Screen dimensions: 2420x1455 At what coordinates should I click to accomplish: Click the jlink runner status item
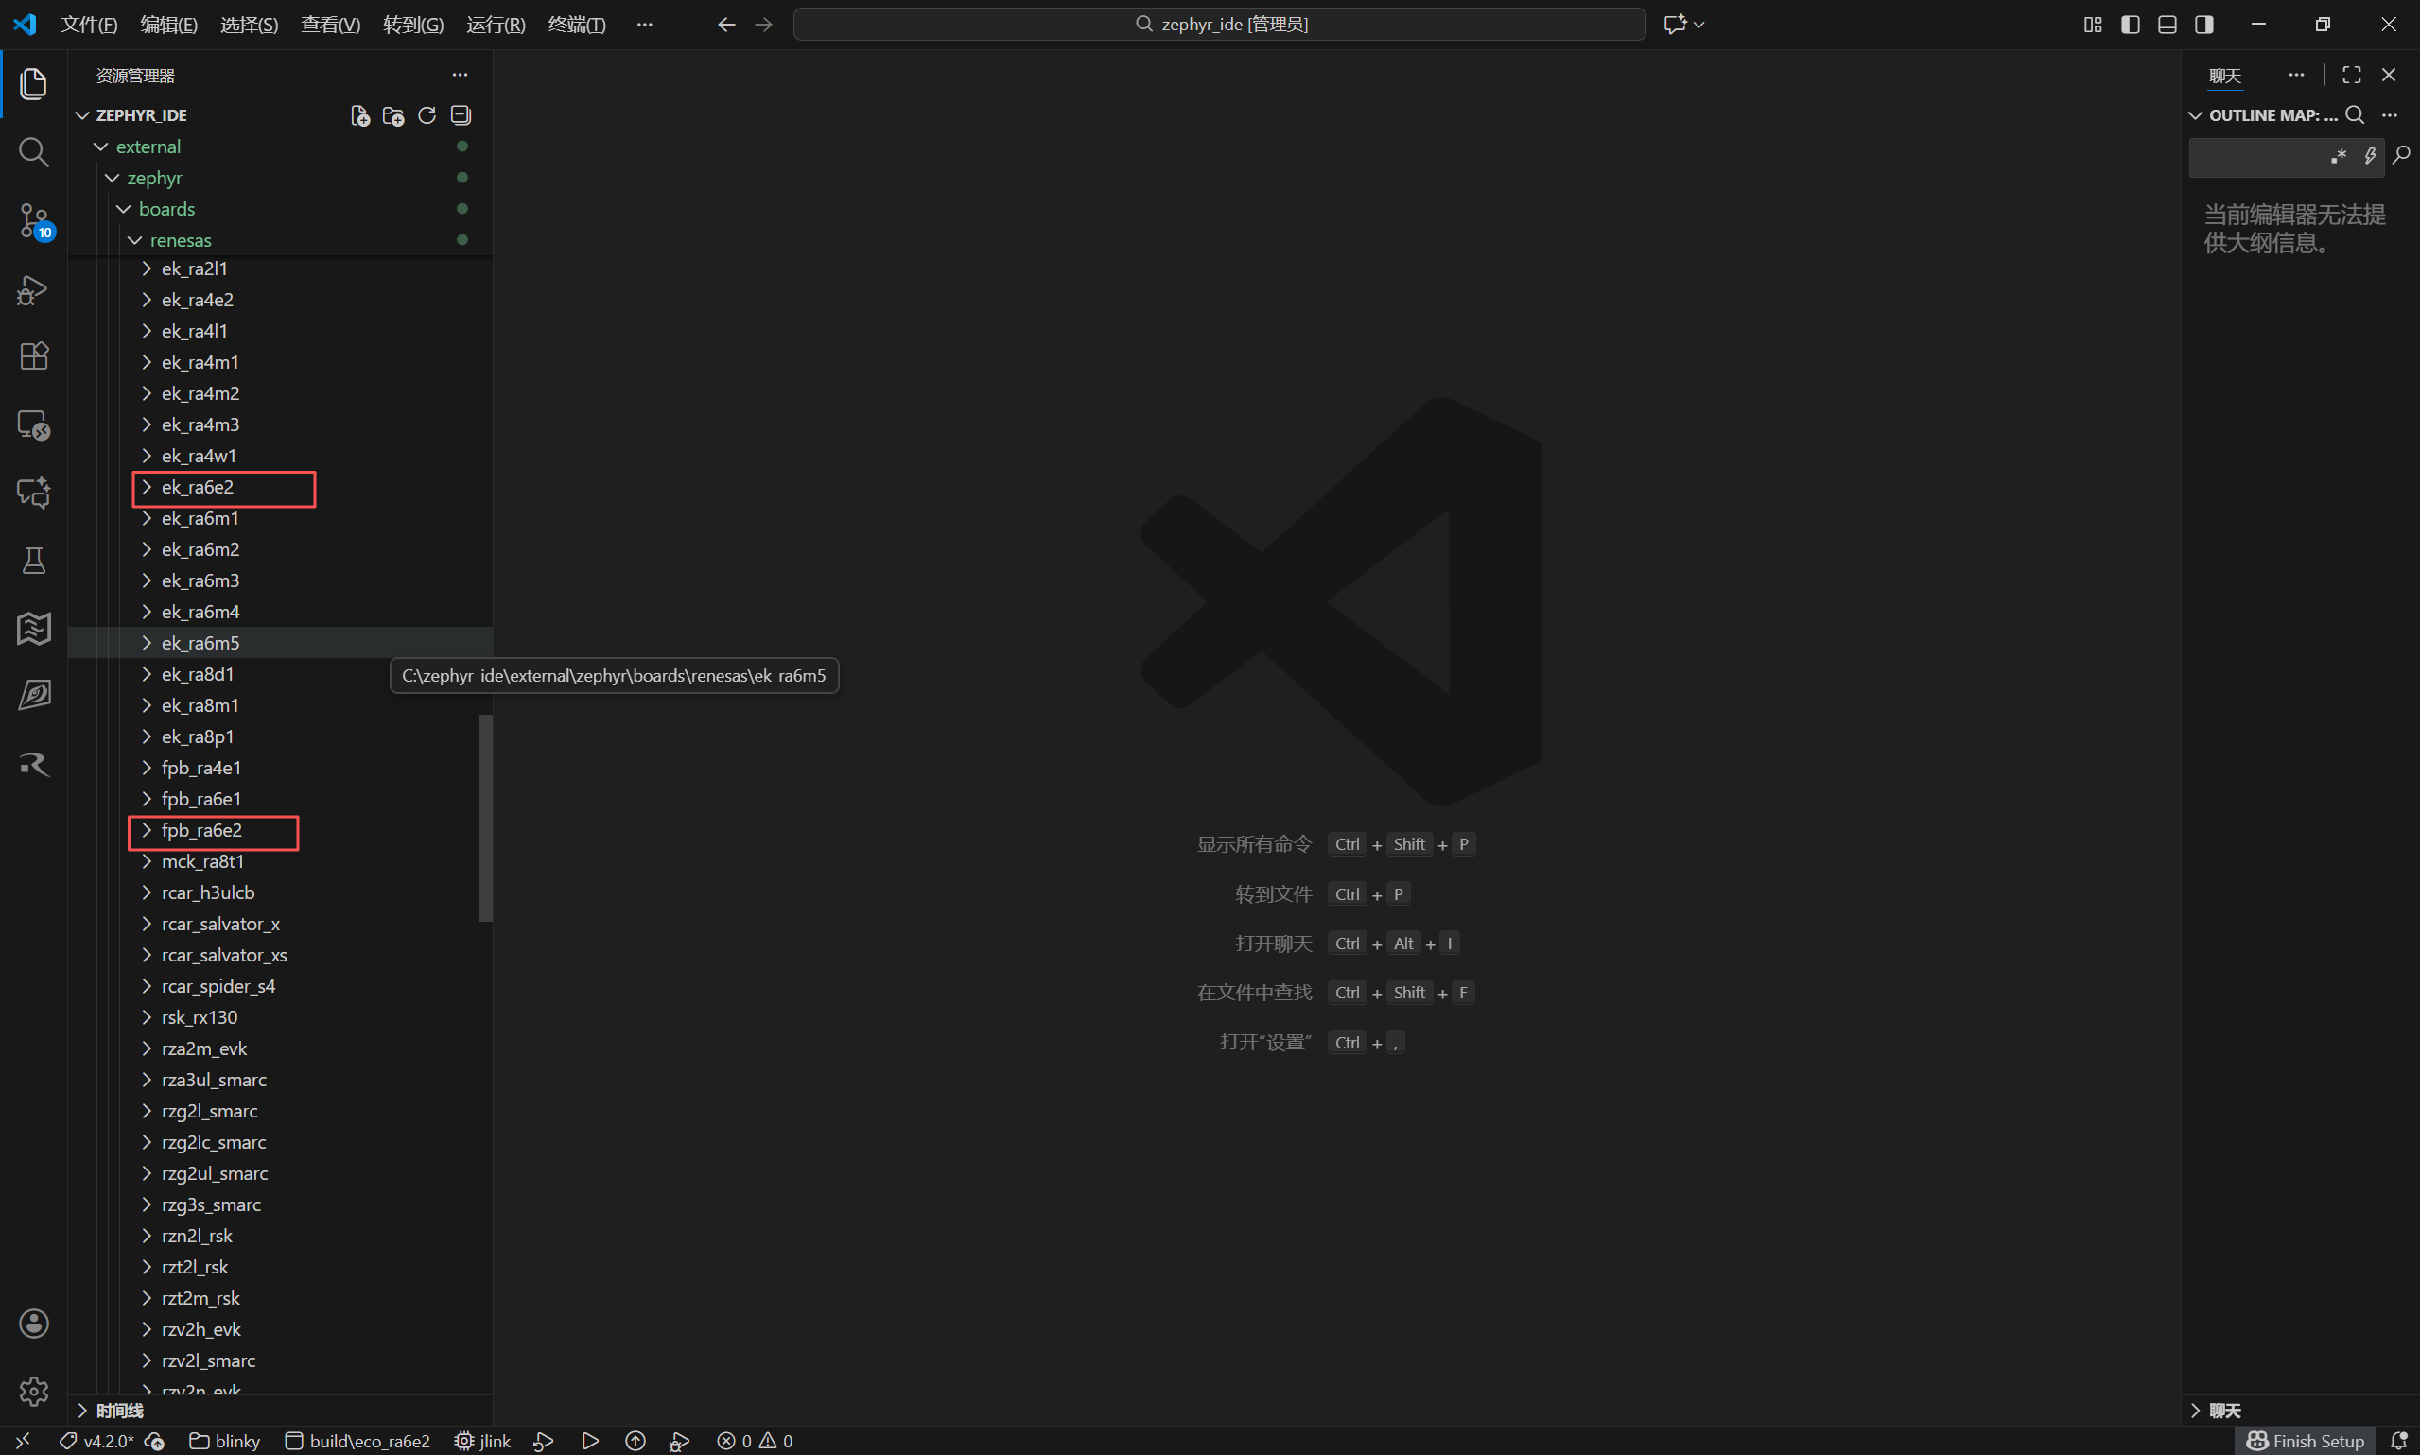pyautogui.click(x=482, y=1440)
